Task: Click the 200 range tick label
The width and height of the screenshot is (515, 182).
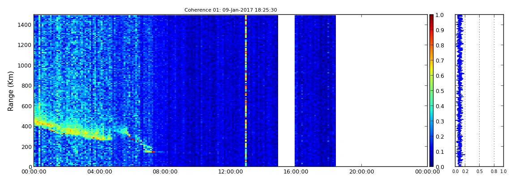Action: tap(26, 147)
